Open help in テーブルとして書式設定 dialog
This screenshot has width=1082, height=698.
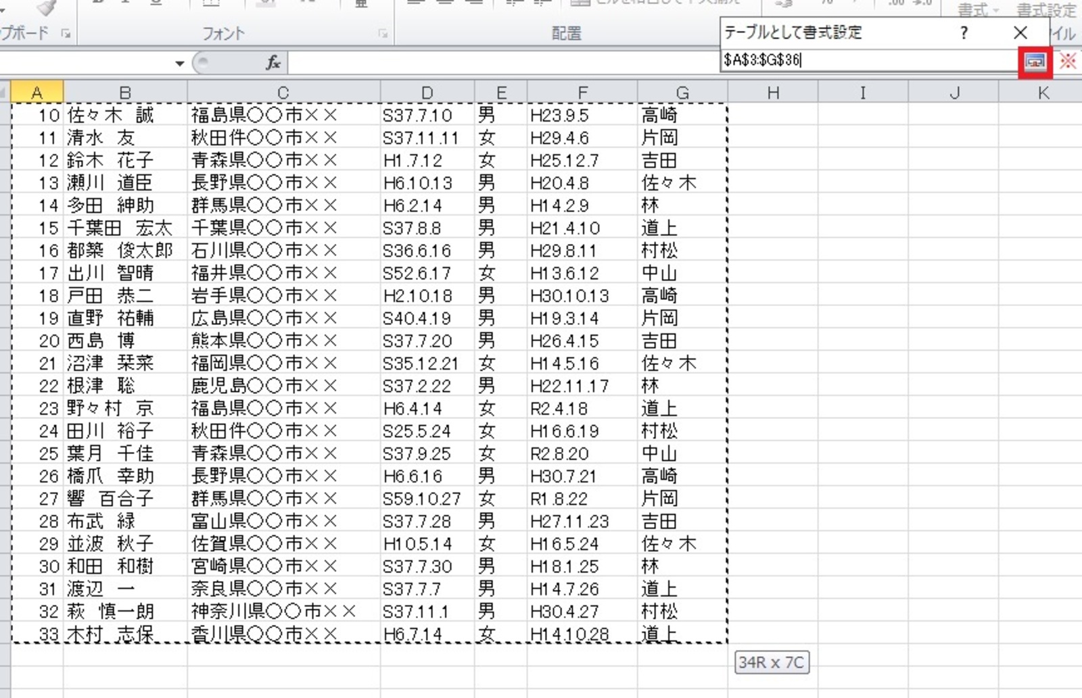964,32
